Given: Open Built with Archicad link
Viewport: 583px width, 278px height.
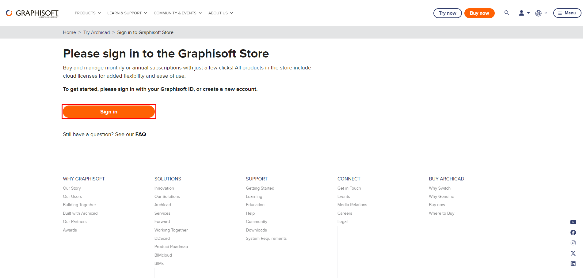Looking at the screenshot, I should [80, 213].
